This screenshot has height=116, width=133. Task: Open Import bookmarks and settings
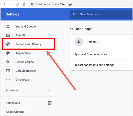101,65
